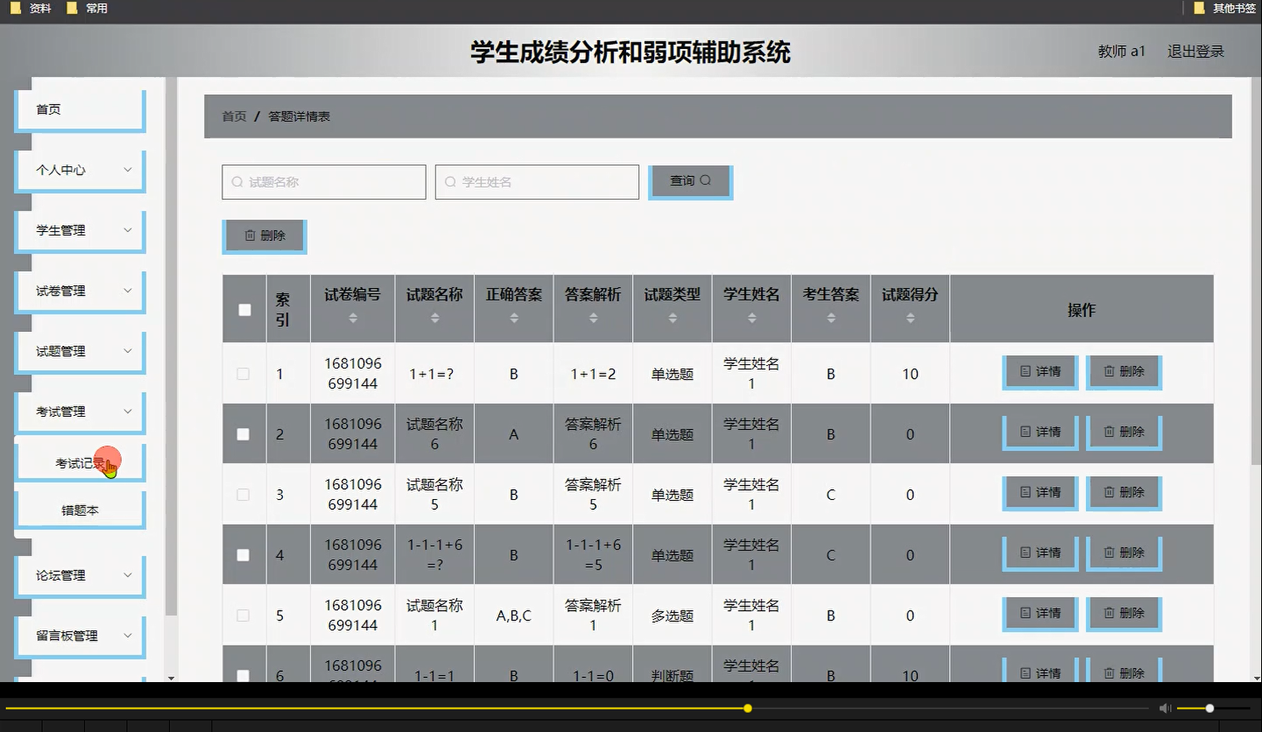
Task: Open 详情 for row 4
Action: [x=1041, y=553]
